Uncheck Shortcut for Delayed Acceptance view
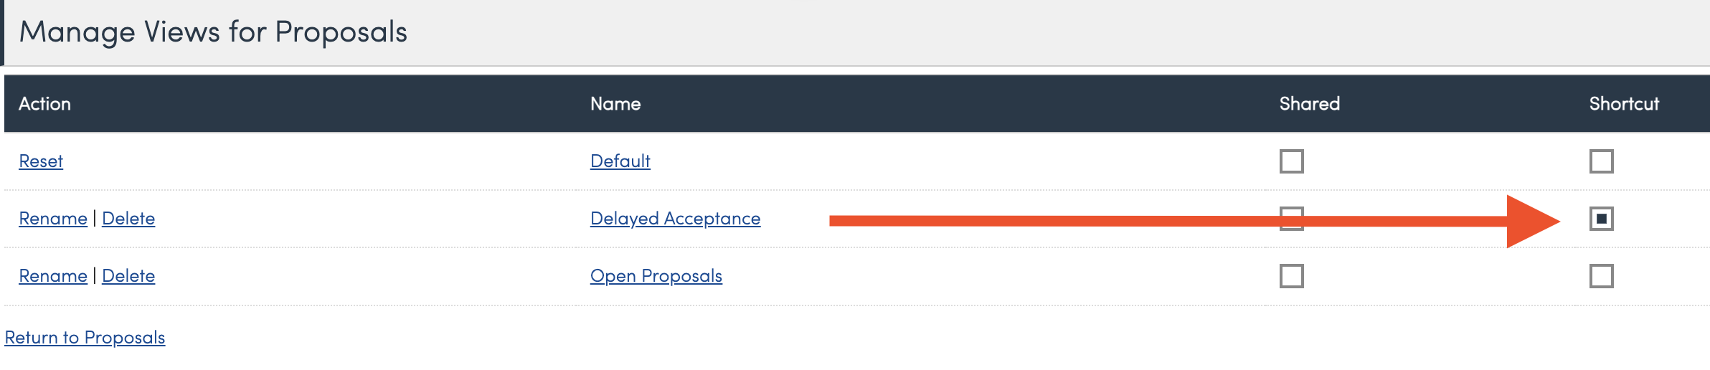 [1601, 219]
